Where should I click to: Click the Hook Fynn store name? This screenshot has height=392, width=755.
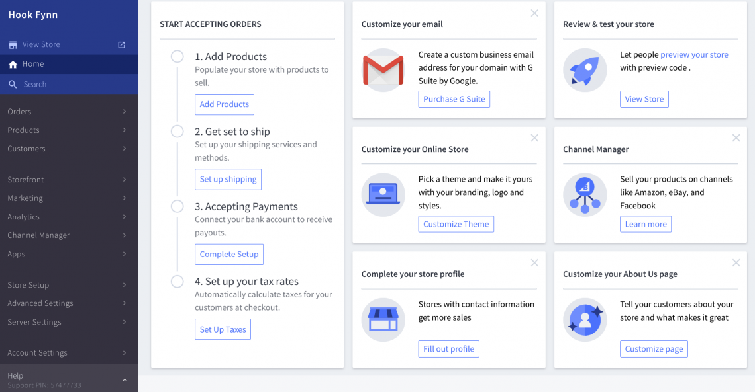point(33,15)
